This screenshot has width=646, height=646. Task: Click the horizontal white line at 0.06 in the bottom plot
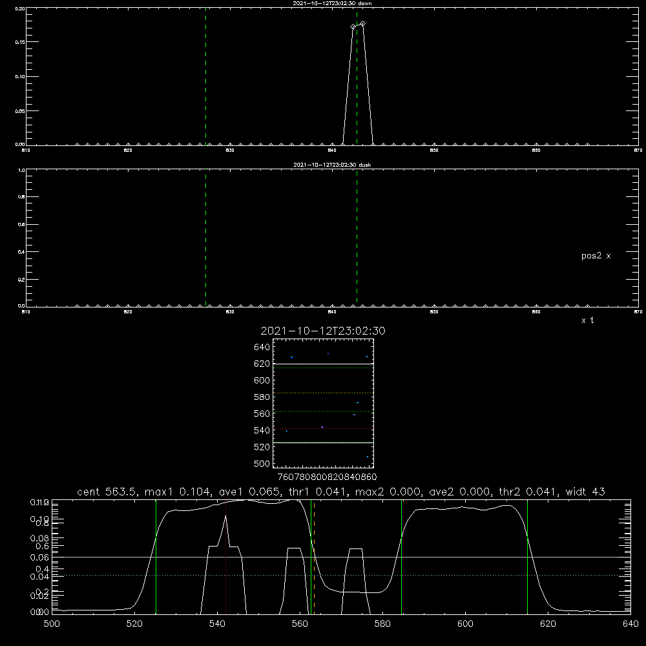pyautogui.click(x=341, y=557)
